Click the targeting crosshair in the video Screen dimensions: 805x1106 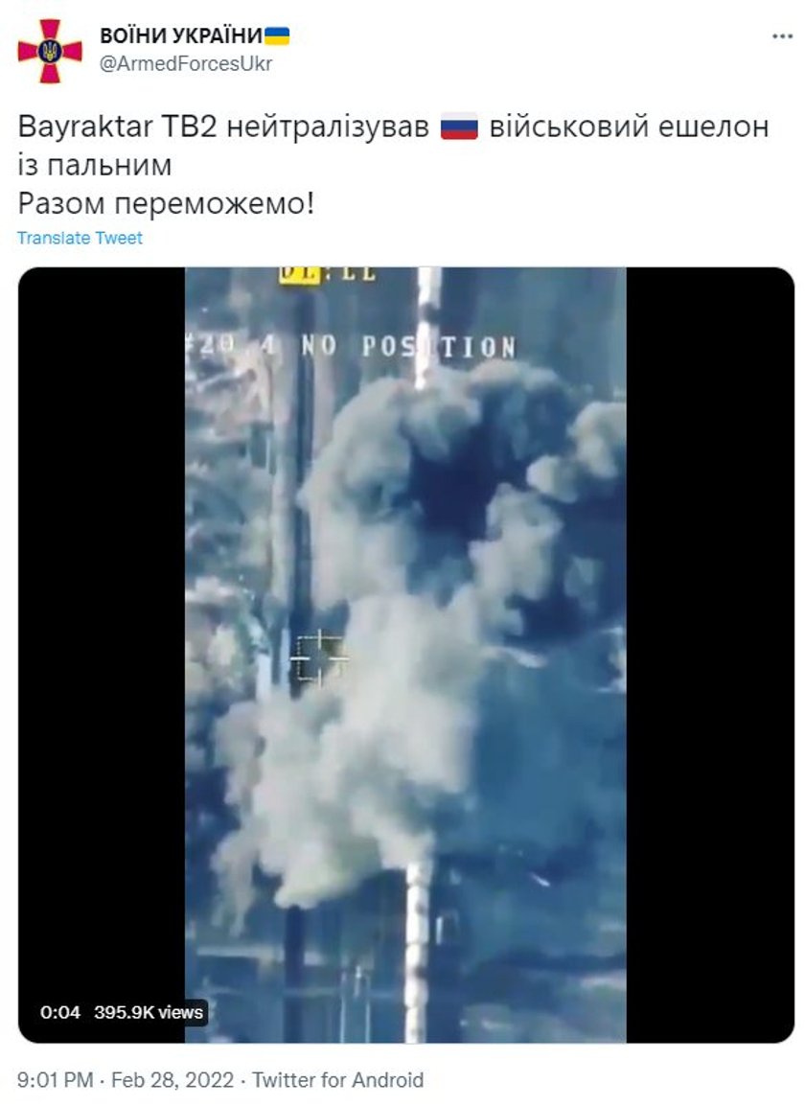point(317,657)
